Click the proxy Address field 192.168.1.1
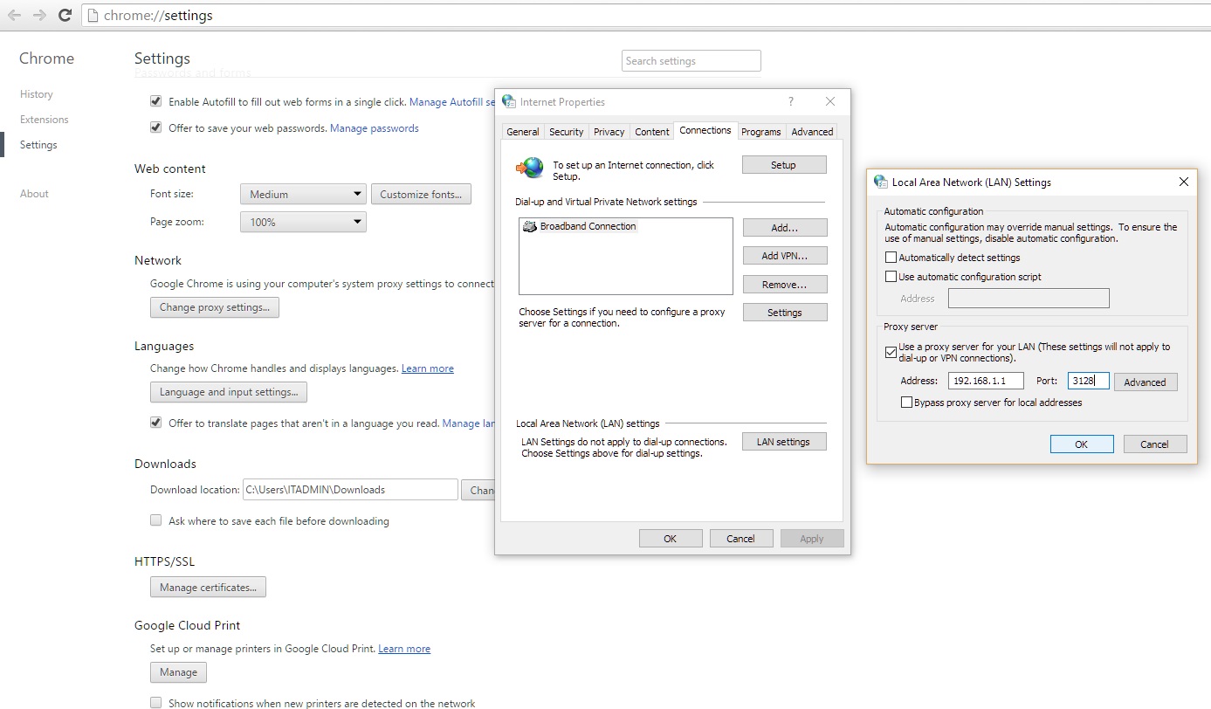Screen dimensions: 1211x709 click(986, 381)
